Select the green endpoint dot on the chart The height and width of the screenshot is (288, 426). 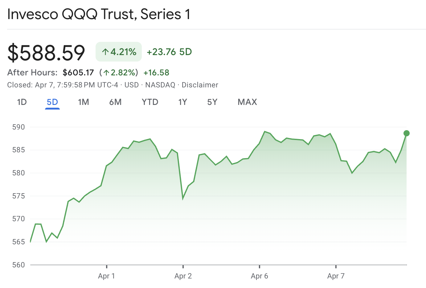406,133
